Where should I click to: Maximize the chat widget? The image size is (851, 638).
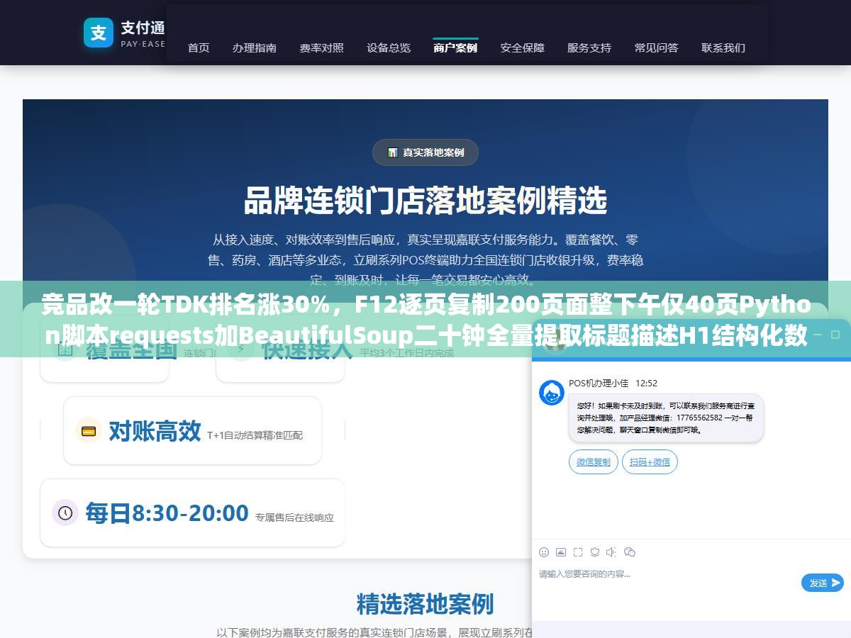click(x=835, y=334)
